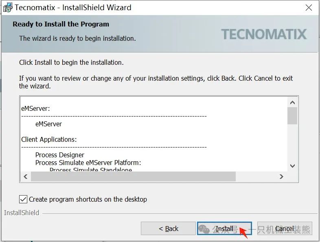This screenshot has width=320, height=242.
Task: Toggle Create program shortcuts on the desktop checkbox
Action: [x=23, y=199]
